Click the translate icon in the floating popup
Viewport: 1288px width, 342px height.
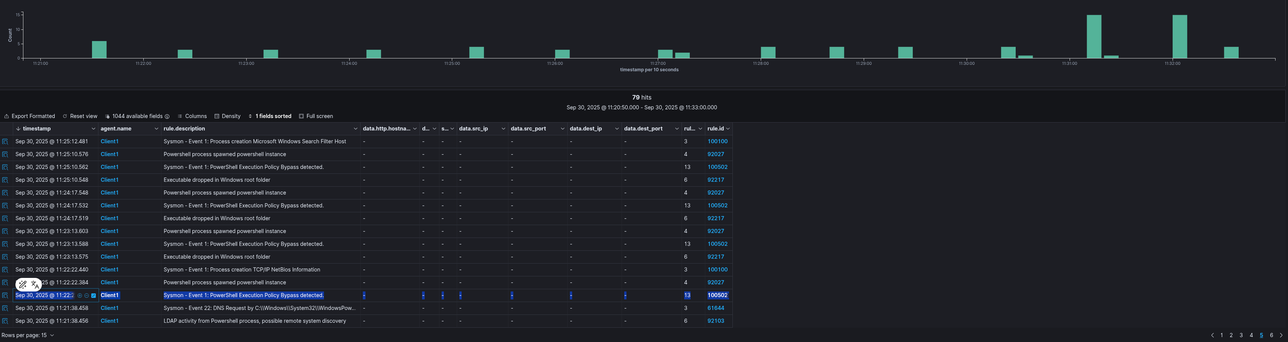[x=34, y=285]
